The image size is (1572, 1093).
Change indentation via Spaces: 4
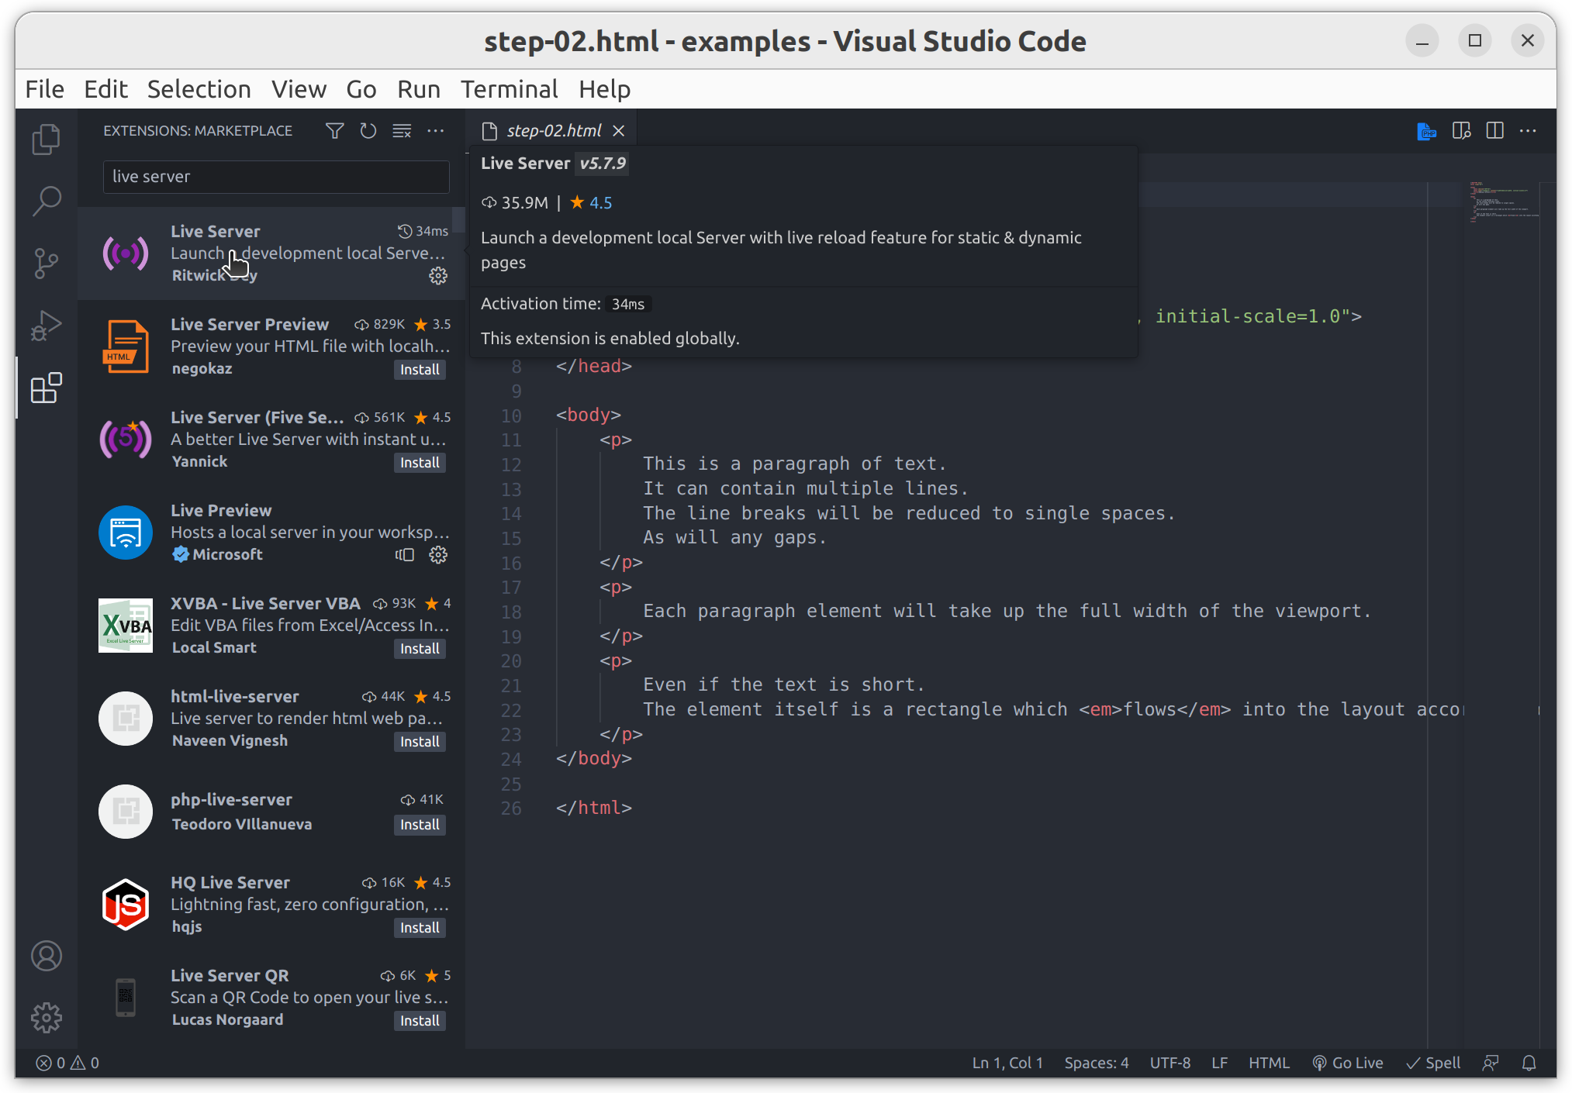pos(1097,1063)
